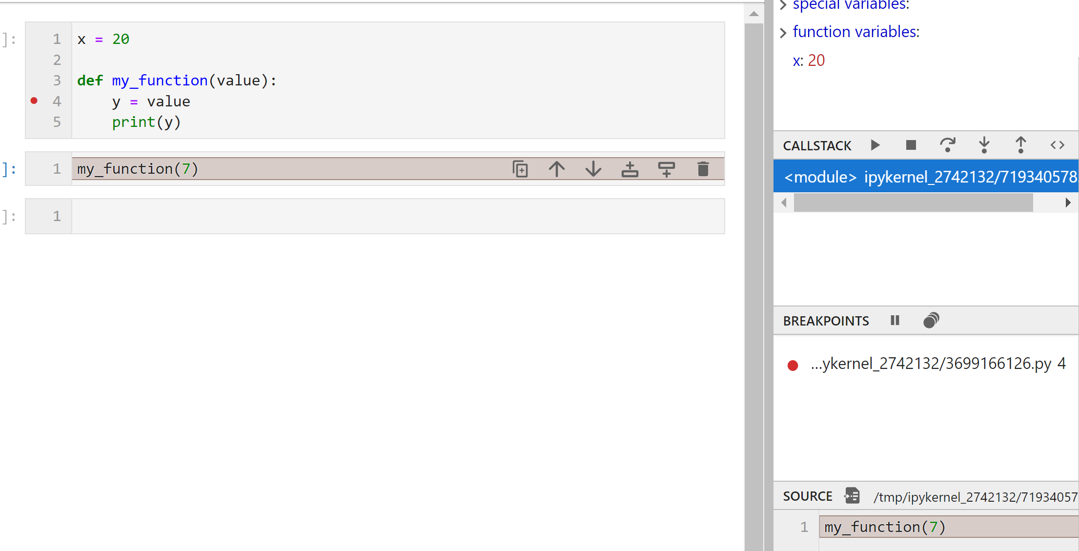Image resolution: width=1079 pixels, height=551 pixels.
Task: Move the my_function(7) cell up
Action: click(x=556, y=169)
